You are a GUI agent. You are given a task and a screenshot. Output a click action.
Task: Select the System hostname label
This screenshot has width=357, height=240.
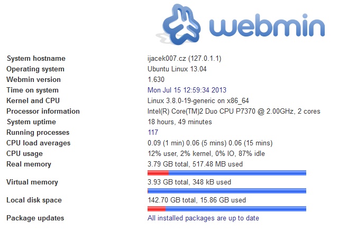tap(36, 59)
